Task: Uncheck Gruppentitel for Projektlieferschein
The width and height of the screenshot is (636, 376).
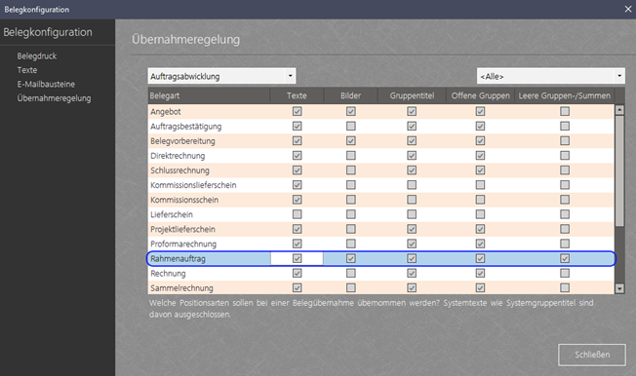Action: click(412, 229)
